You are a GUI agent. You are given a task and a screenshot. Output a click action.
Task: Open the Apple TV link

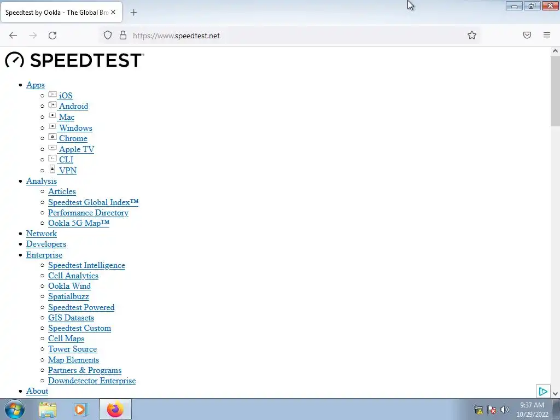tap(77, 149)
